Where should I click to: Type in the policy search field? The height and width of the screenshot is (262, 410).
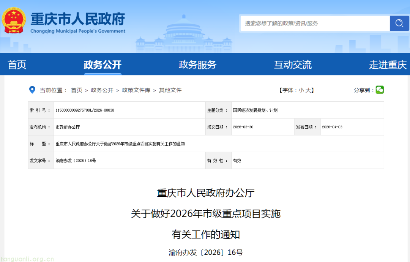pos(315,24)
